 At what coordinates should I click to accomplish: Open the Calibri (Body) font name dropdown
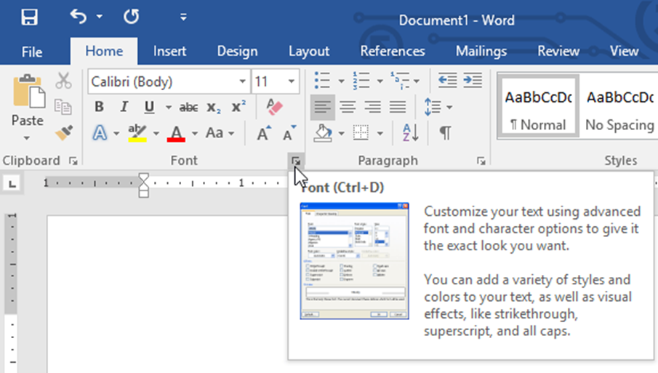[243, 81]
